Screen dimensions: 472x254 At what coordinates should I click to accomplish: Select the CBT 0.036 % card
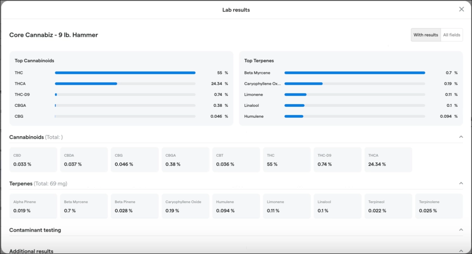pos(236,160)
